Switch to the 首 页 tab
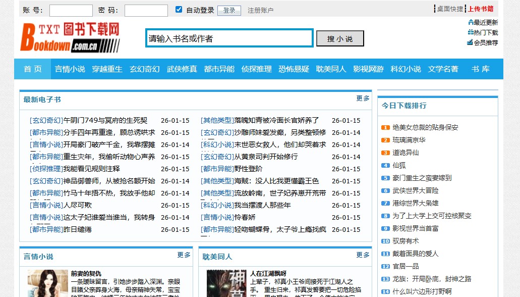Image resolution: width=520 pixels, height=297 pixels. coord(32,69)
